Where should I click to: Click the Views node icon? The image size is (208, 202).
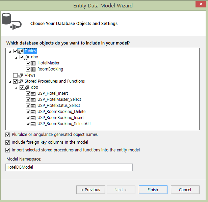pyautogui.click(x=20, y=75)
